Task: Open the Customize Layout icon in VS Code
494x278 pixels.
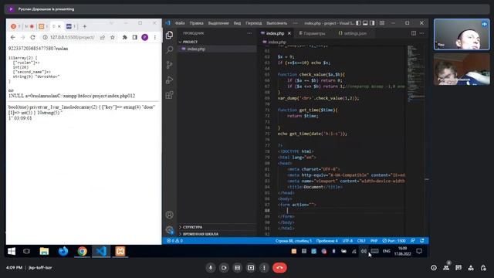Action: pos(382,23)
